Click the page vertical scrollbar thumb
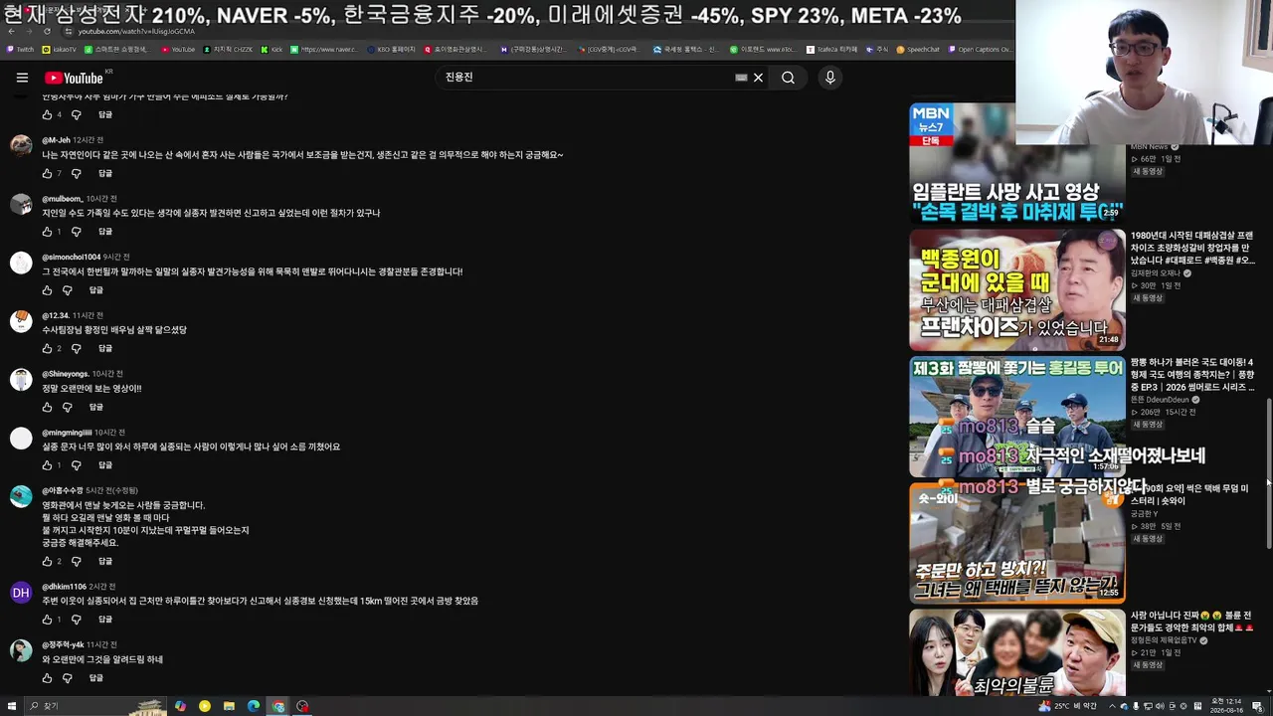Image resolution: width=1273 pixels, height=716 pixels. click(1268, 472)
